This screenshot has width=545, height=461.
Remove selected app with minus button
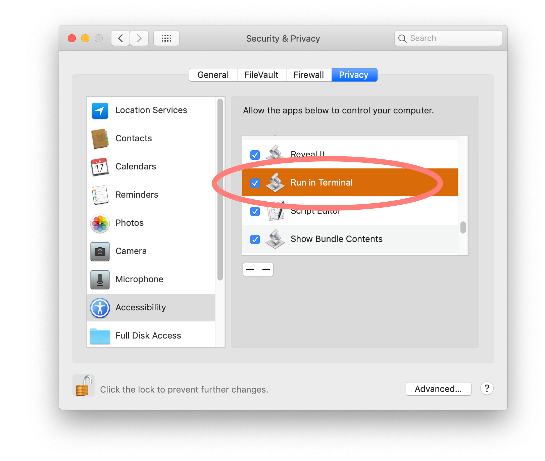click(266, 269)
